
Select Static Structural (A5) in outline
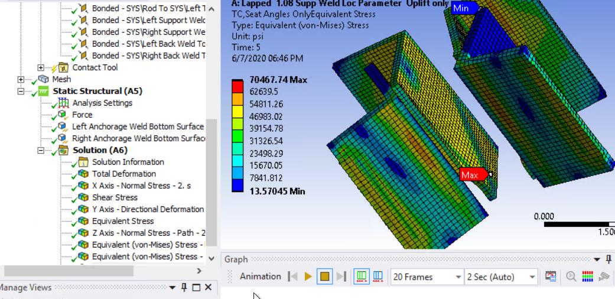[97, 91]
